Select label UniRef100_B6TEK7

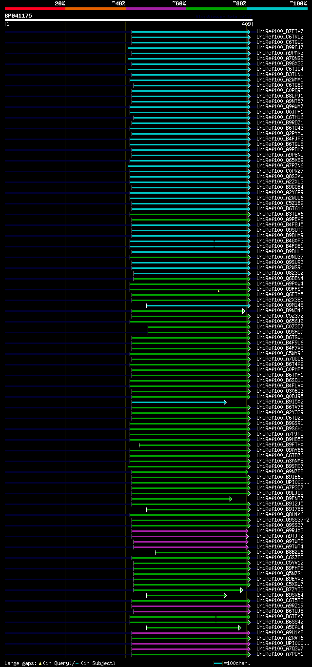click(x=280, y=616)
